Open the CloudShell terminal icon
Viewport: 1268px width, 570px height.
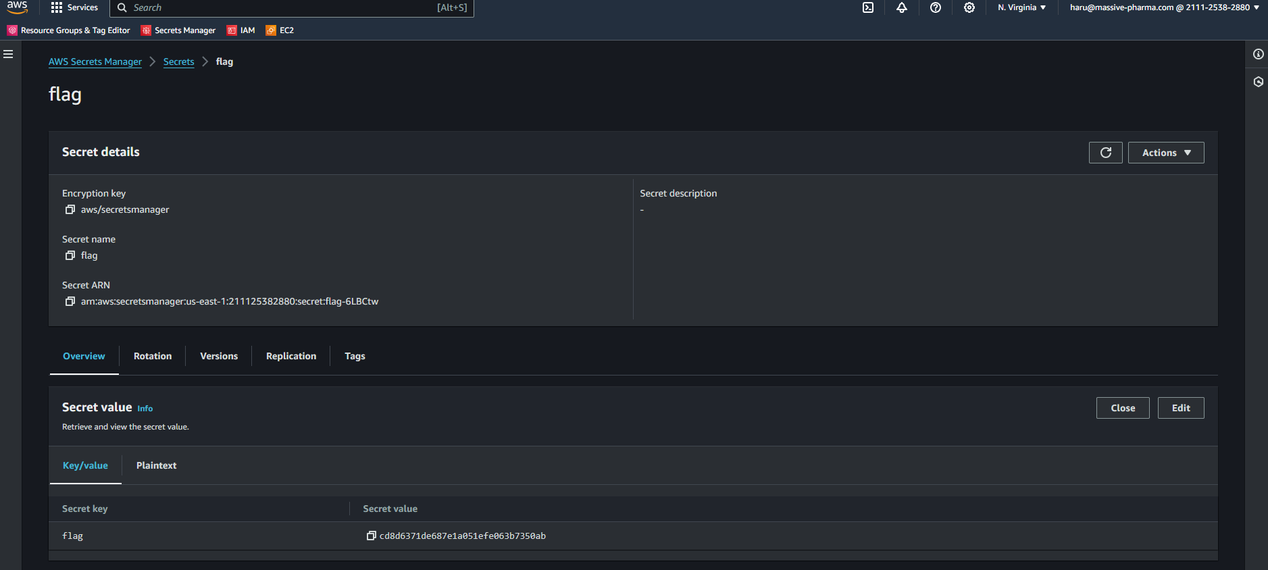point(868,7)
